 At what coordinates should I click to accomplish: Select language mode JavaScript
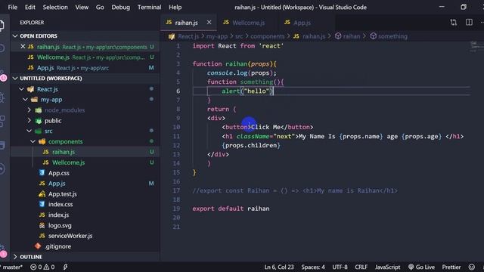tap(387, 267)
